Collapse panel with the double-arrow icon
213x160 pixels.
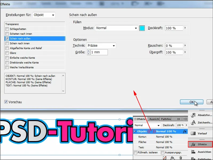click(179, 119)
